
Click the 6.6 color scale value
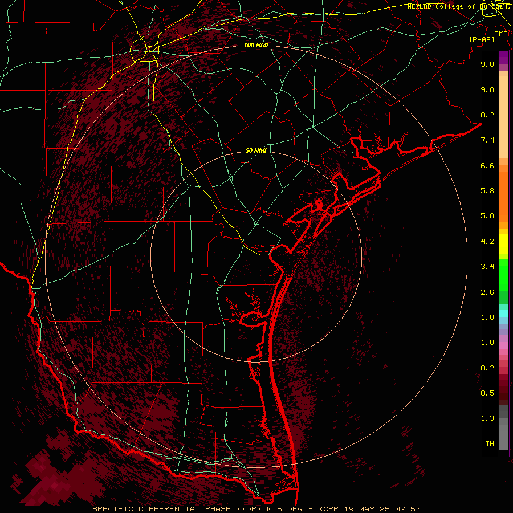click(487, 165)
